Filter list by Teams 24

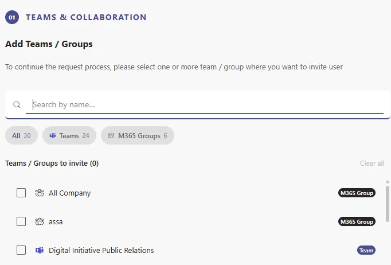[69, 135]
